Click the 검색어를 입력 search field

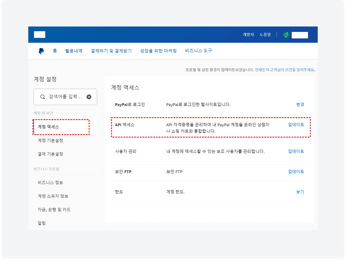coord(65,97)
